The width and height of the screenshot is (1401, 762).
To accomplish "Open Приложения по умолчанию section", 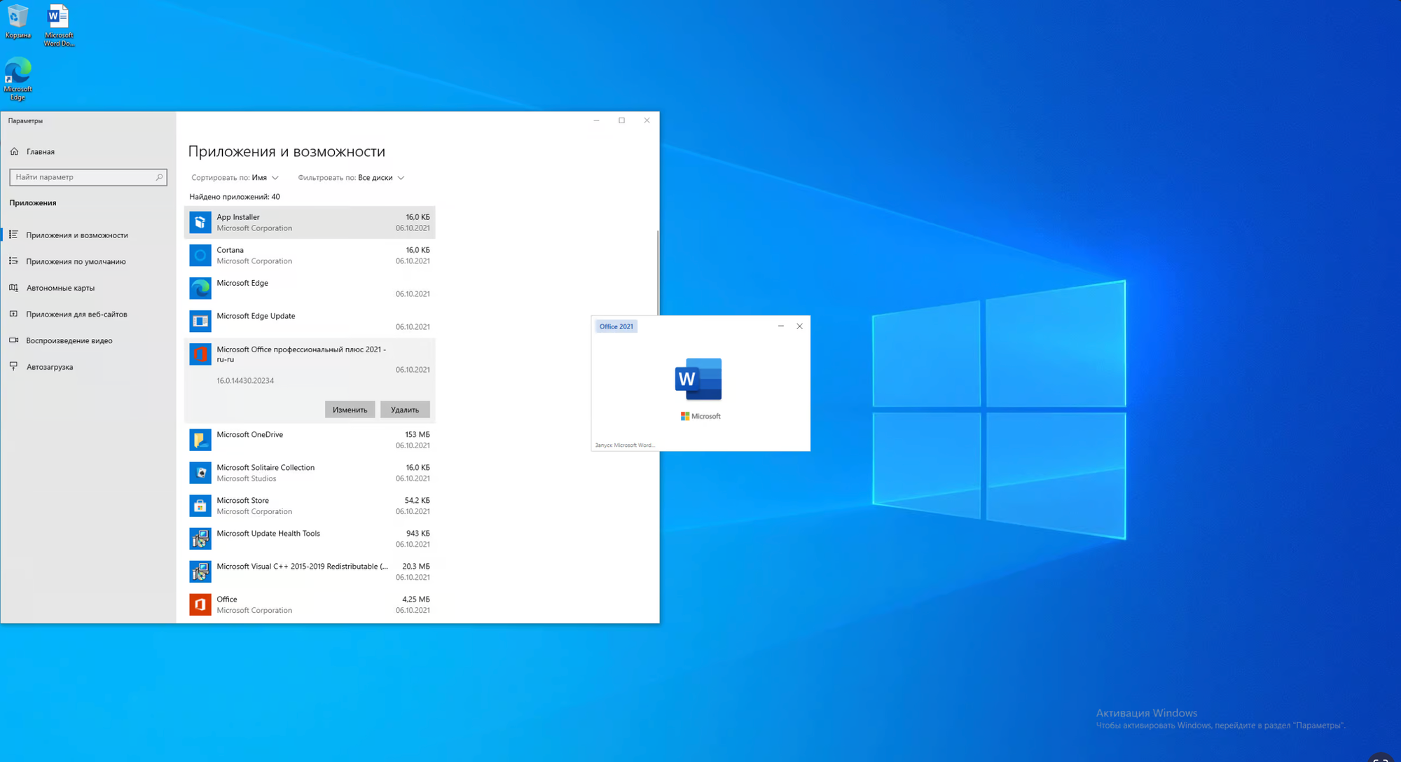I will pyautogui.click(x=76, y=261).
